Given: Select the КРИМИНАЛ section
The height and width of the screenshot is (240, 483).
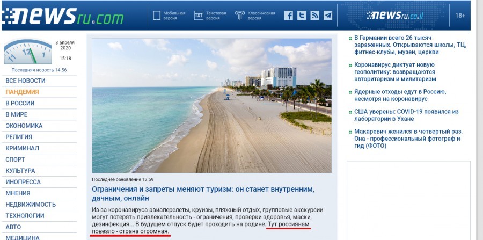Looking at the screenshot, I should [x=22, y=148].
